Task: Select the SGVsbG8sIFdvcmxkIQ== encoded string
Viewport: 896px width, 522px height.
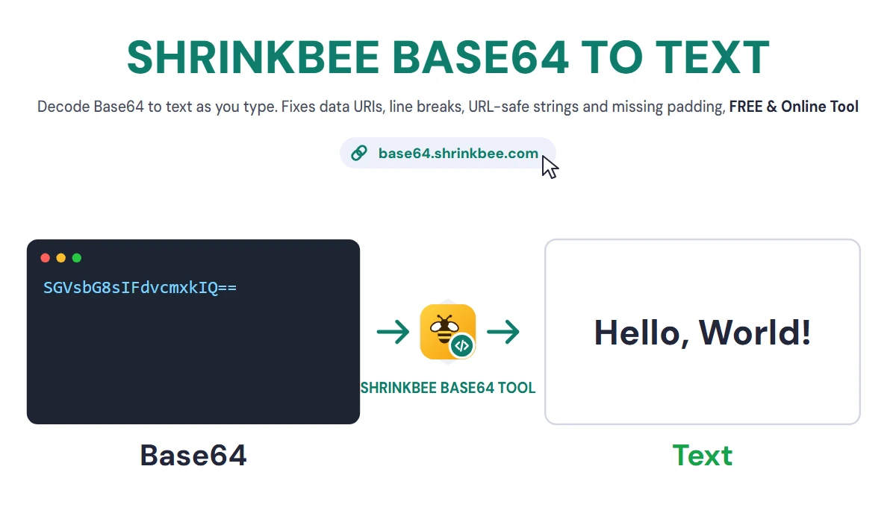Action: tap(140, 288)
